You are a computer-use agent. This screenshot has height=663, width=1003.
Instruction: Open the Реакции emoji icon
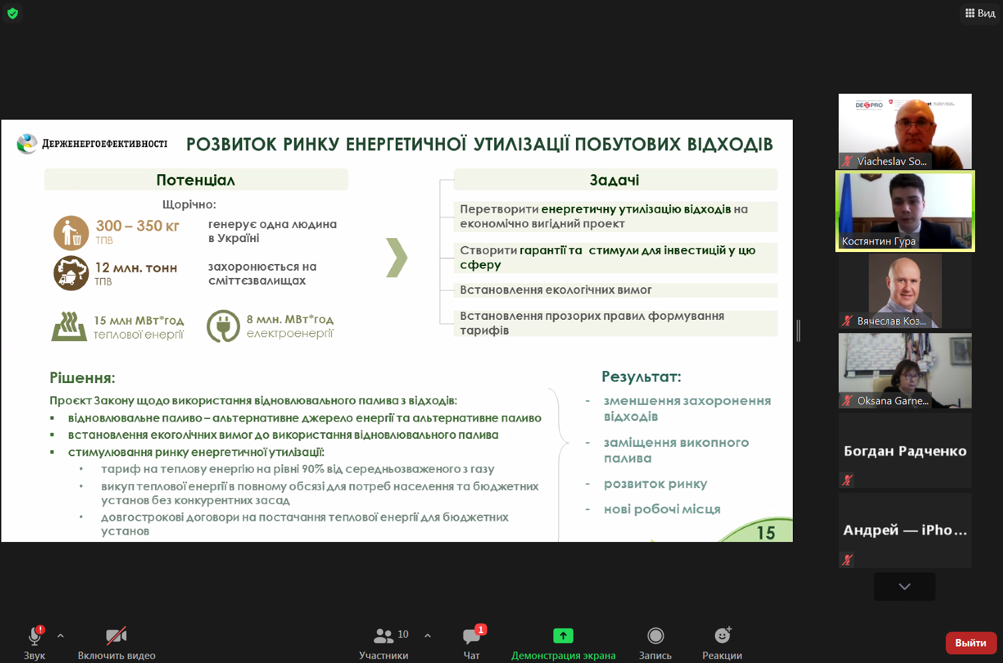722,636
